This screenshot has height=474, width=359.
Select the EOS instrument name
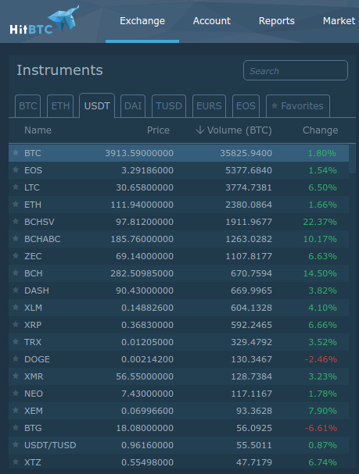34,170
